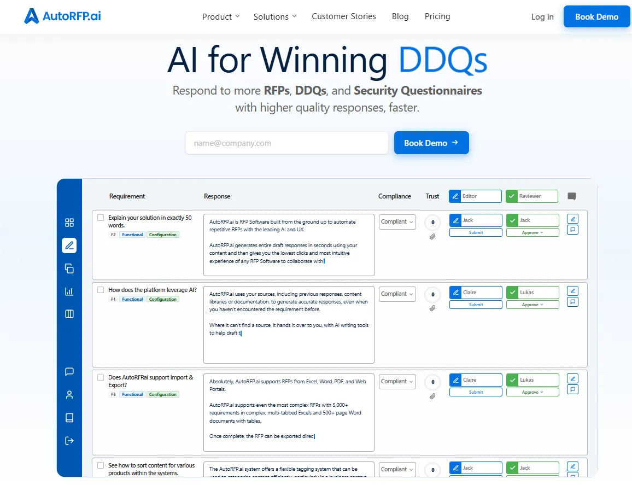The height and width of the screenshot is (485, 632).
Task: Click Configuration tag in 'Explain your solution' row
Action: point(163,235)
